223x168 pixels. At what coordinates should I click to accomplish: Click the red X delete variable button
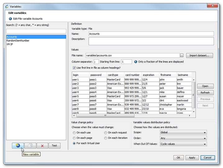click(42, 145)
